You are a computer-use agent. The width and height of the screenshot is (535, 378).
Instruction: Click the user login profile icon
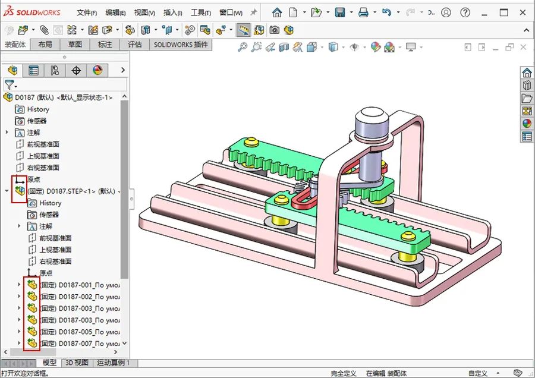446,12
